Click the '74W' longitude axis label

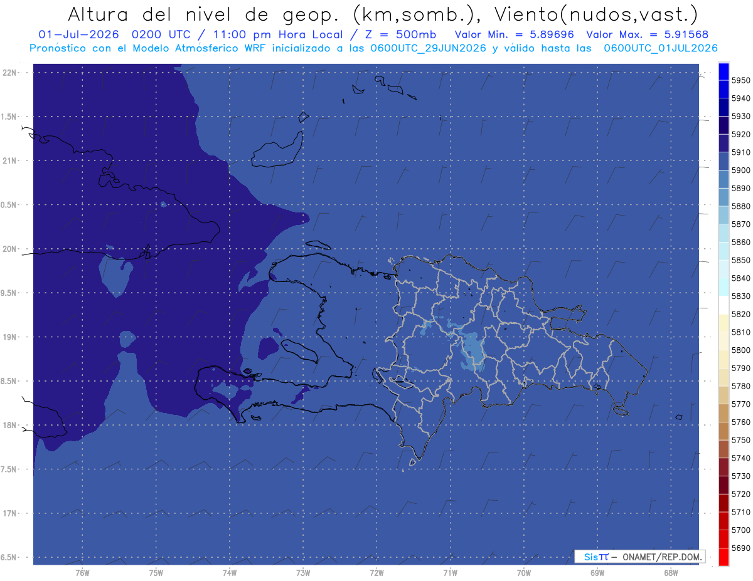230,572
